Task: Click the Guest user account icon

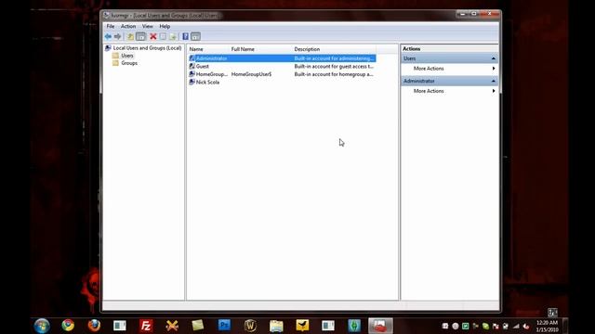Action: pyautogui.click(x=192, y=66)
